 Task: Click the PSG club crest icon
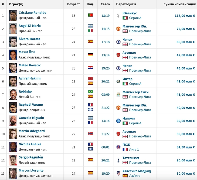[118, 147]
